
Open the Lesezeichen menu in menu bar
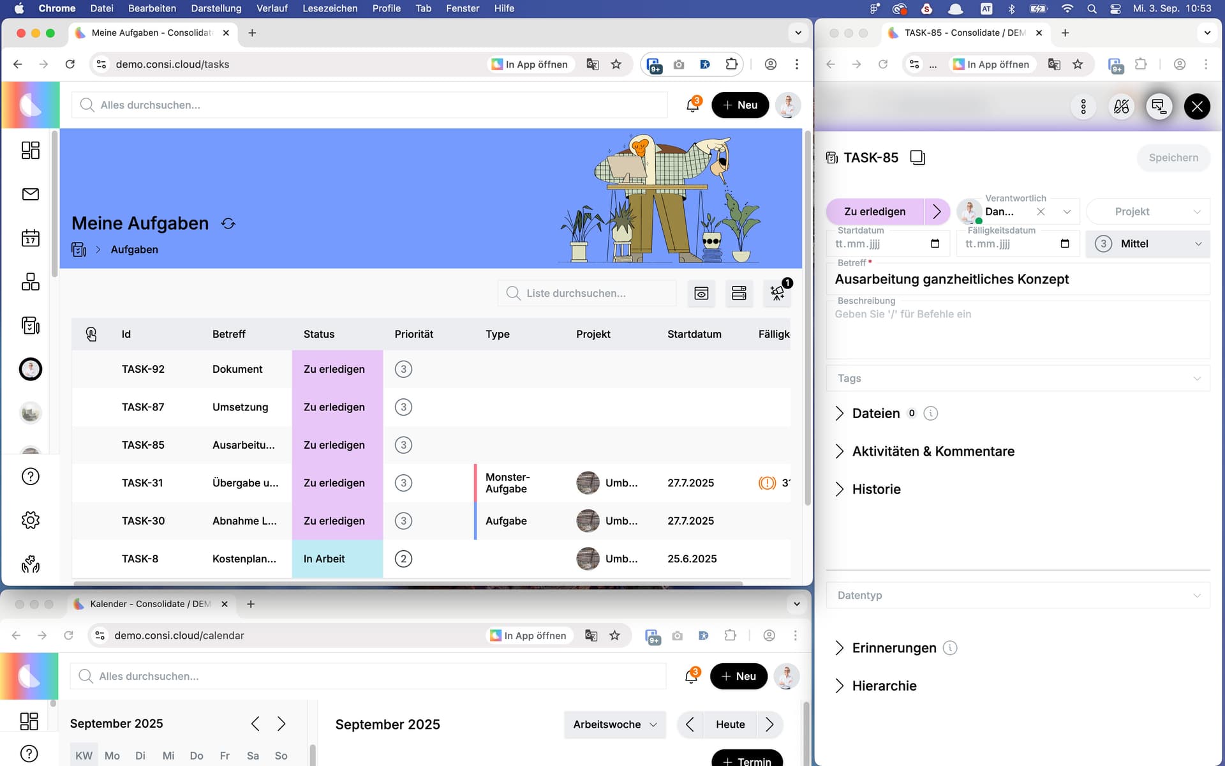pyautogui.click(x=329, y=8)
